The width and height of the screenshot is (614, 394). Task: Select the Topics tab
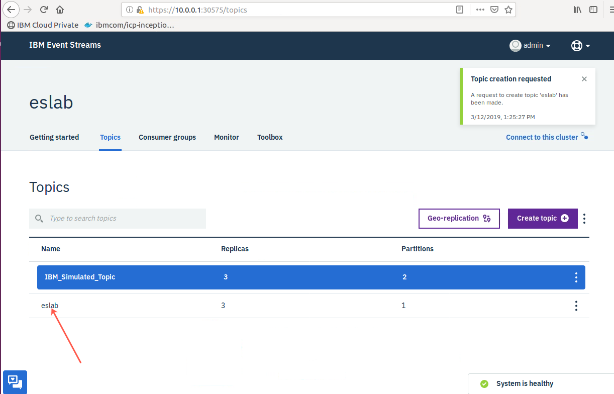(x=110, y=137)
